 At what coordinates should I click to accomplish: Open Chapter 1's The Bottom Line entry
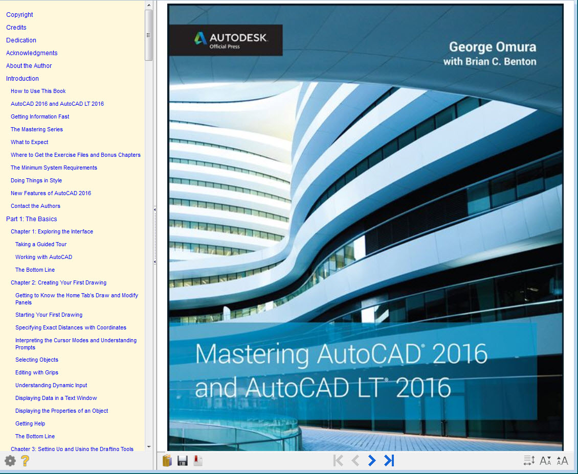[x=35, y=270]
